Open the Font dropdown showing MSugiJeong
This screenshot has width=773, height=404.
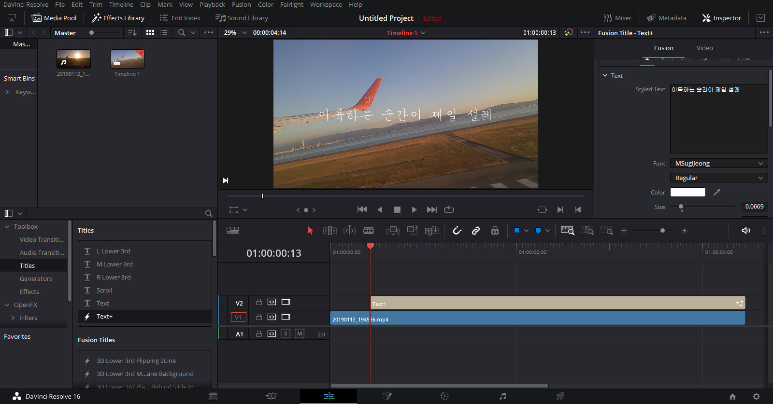718,164
